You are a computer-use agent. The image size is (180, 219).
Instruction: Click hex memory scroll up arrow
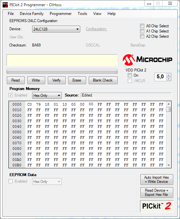pyautogui.click(x=169, y=104)
